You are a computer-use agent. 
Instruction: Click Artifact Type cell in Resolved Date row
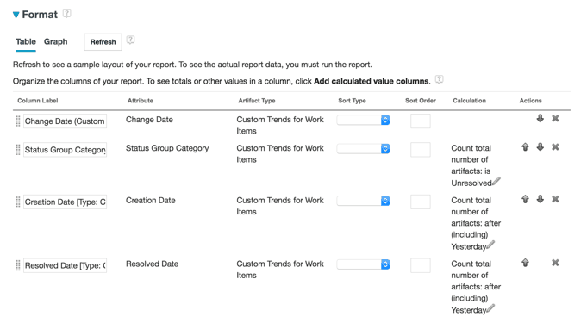click(280, 270)
